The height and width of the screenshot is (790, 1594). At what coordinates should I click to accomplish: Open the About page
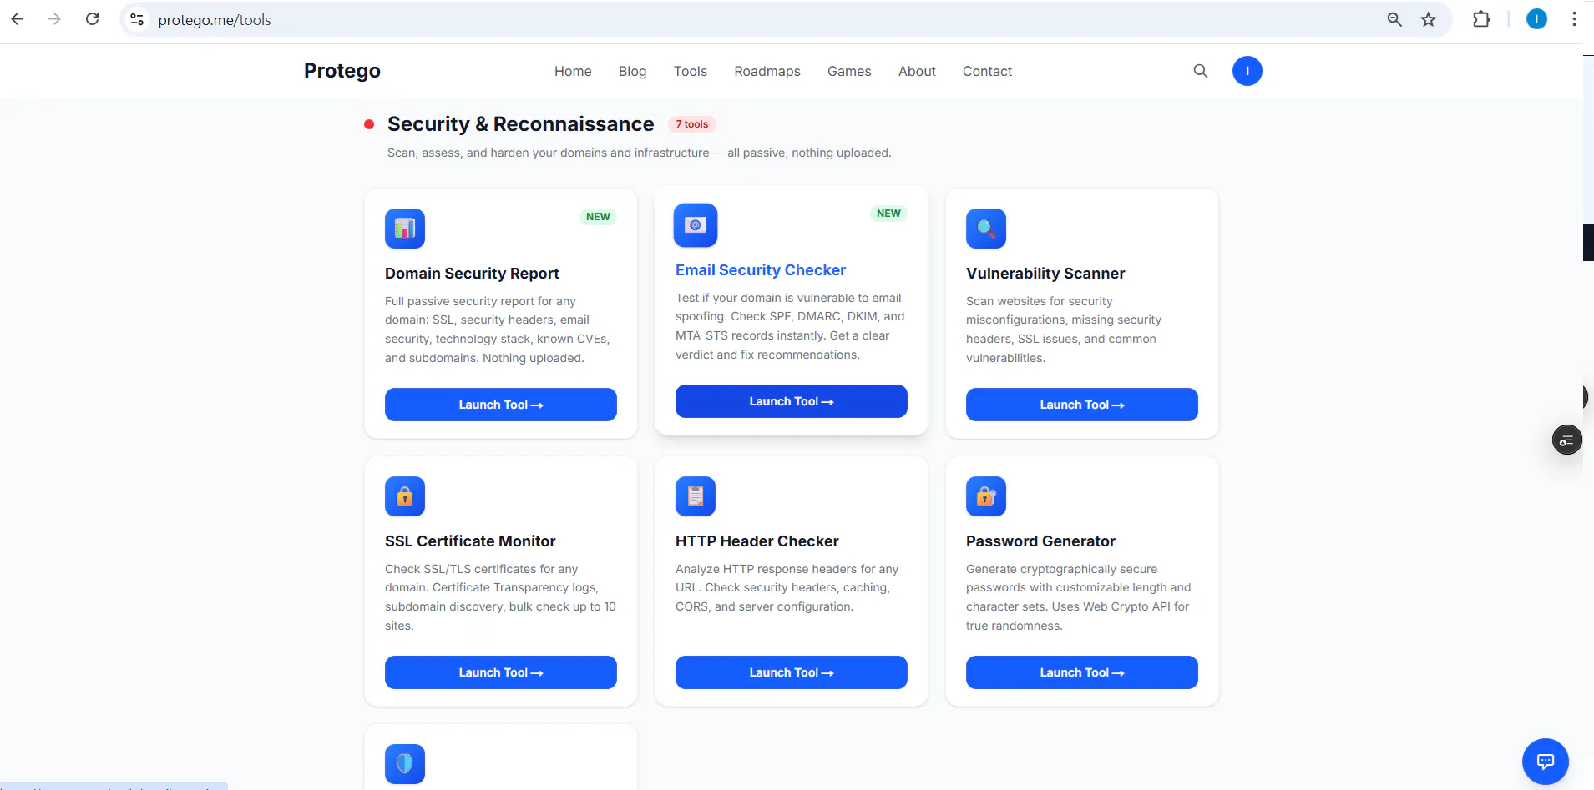pos(917,72)
